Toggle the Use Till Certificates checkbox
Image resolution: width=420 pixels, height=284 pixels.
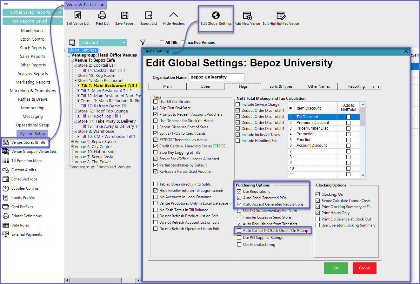[155, 102]
